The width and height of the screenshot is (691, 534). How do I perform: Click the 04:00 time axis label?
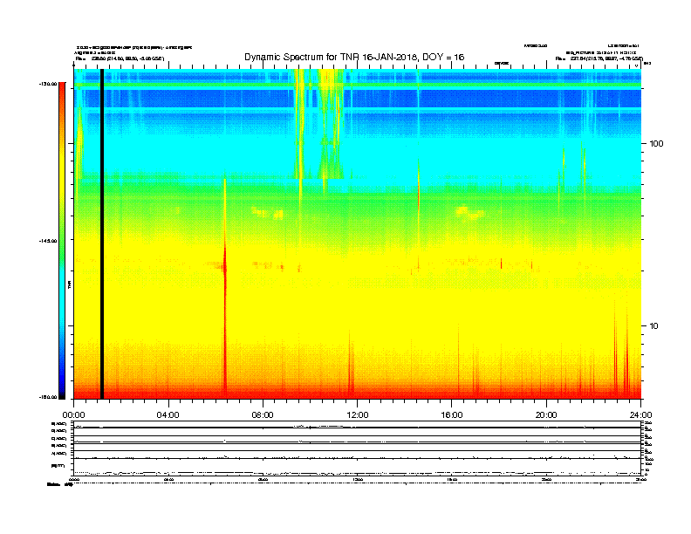(x=168, y=414)
